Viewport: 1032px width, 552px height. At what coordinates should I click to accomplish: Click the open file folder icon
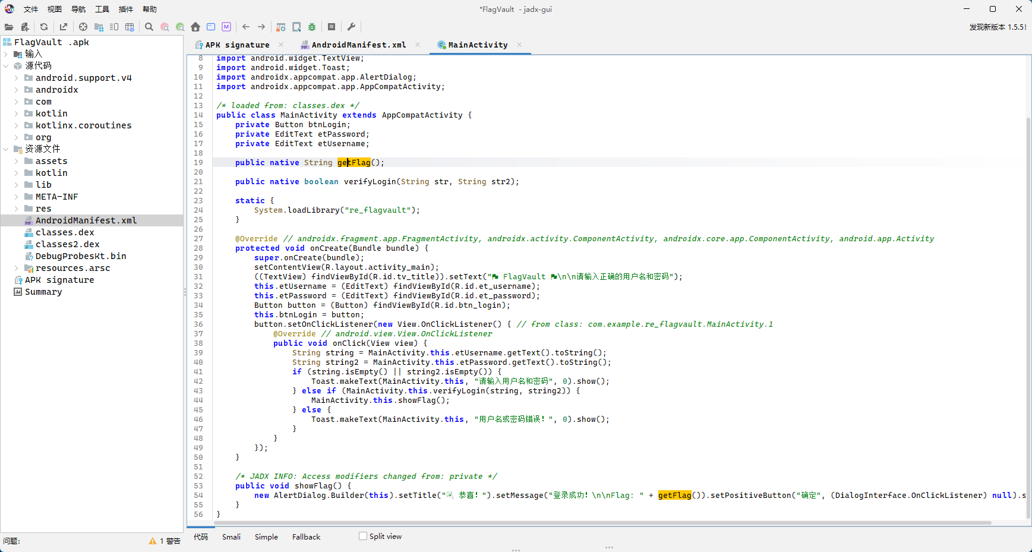coord(9,27)
